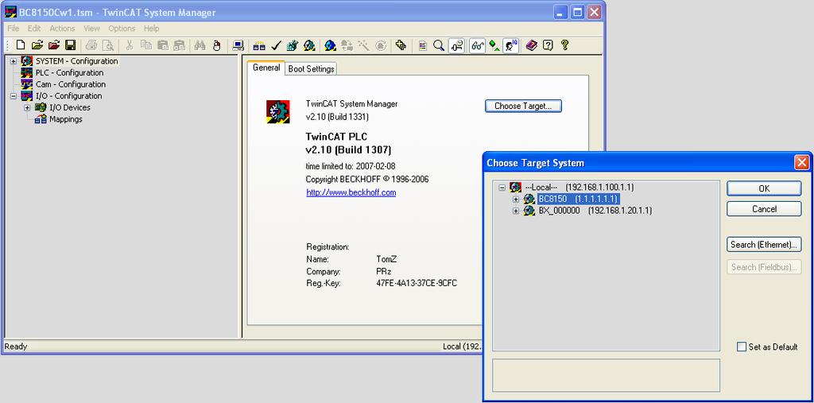Select the General tab

pos(266,68)
